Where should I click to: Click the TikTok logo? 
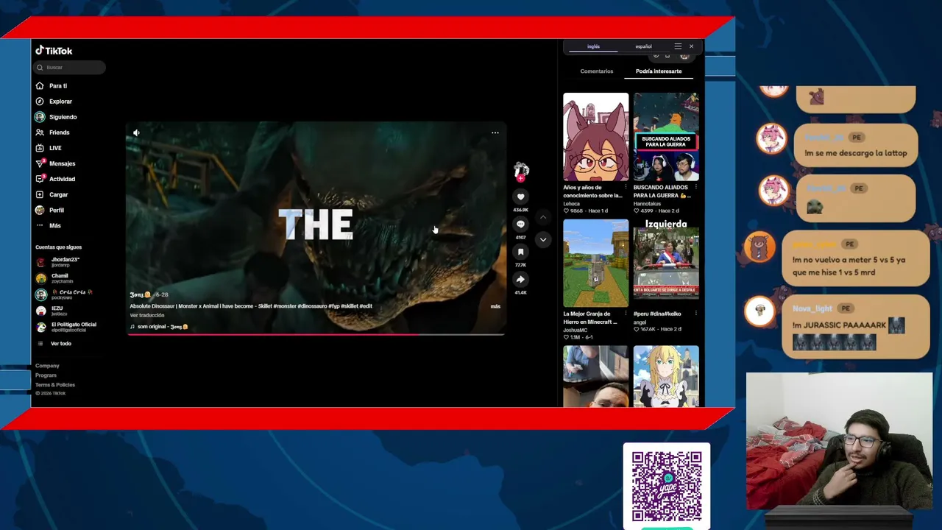pyautogui.click(x=54, y=51)
